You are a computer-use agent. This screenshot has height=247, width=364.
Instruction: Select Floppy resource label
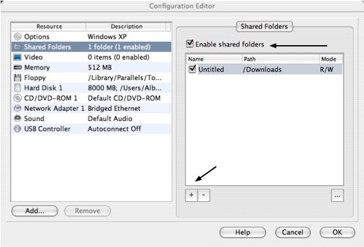tap(35, 78)
